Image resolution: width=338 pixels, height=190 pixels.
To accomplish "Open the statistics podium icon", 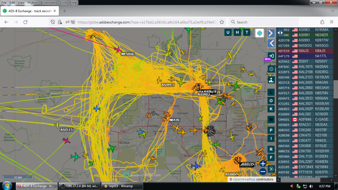I will (271, 80).
